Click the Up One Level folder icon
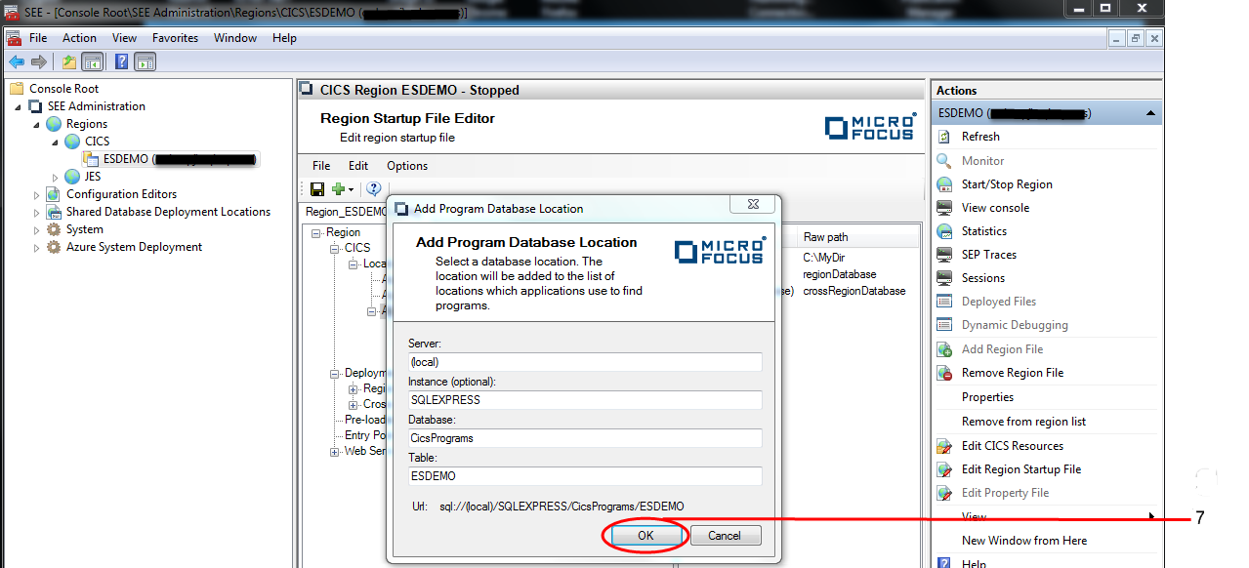 click(x=68, y=61)
